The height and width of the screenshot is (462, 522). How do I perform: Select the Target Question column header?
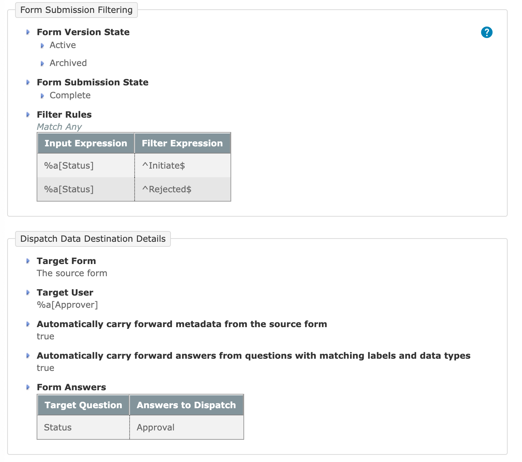[x=83, y=405]
